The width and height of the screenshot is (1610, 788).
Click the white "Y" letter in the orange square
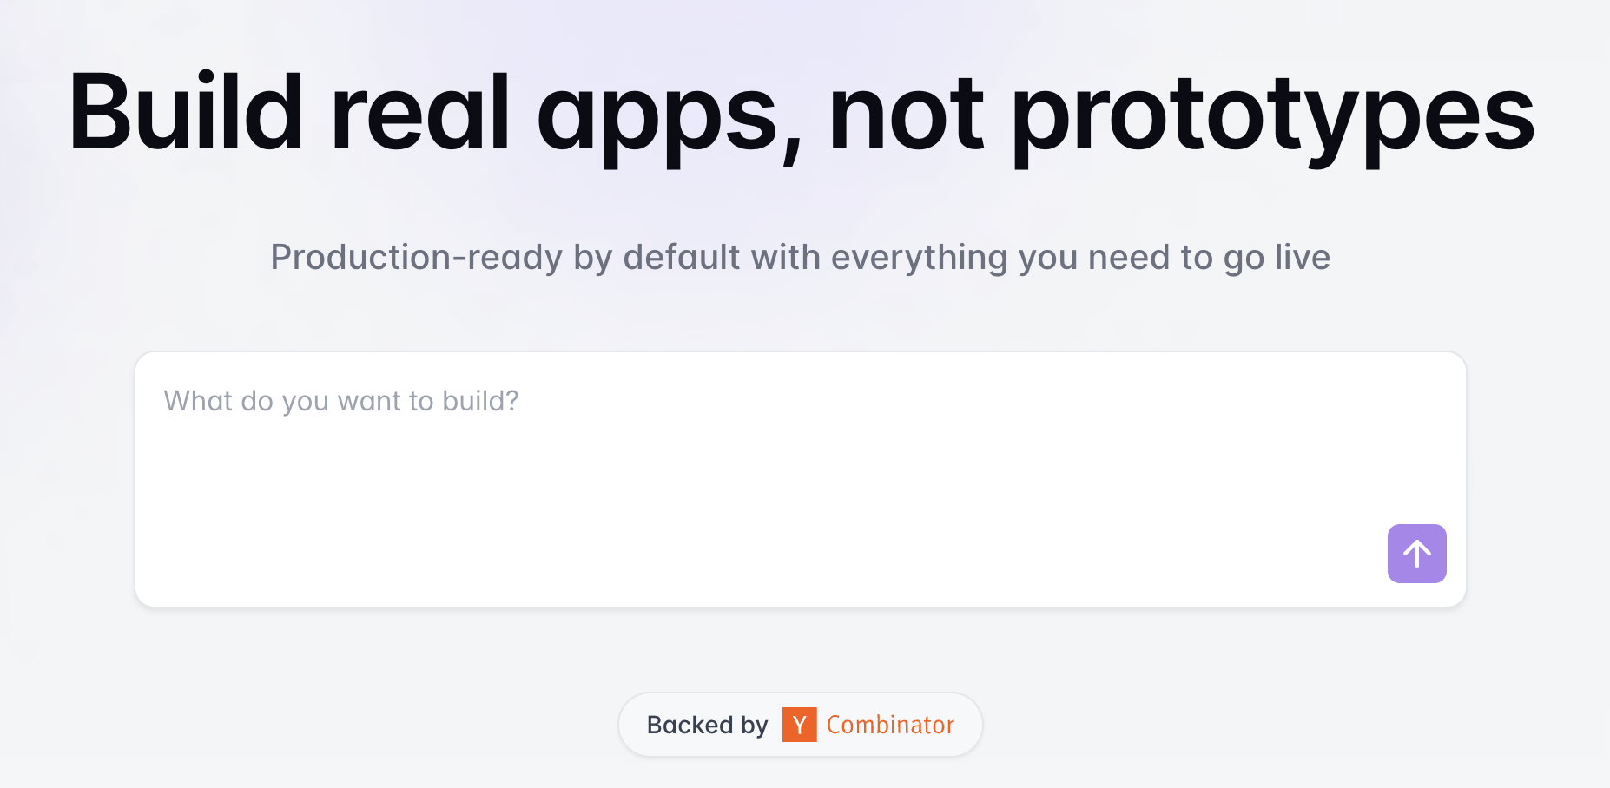click(799, 725)
